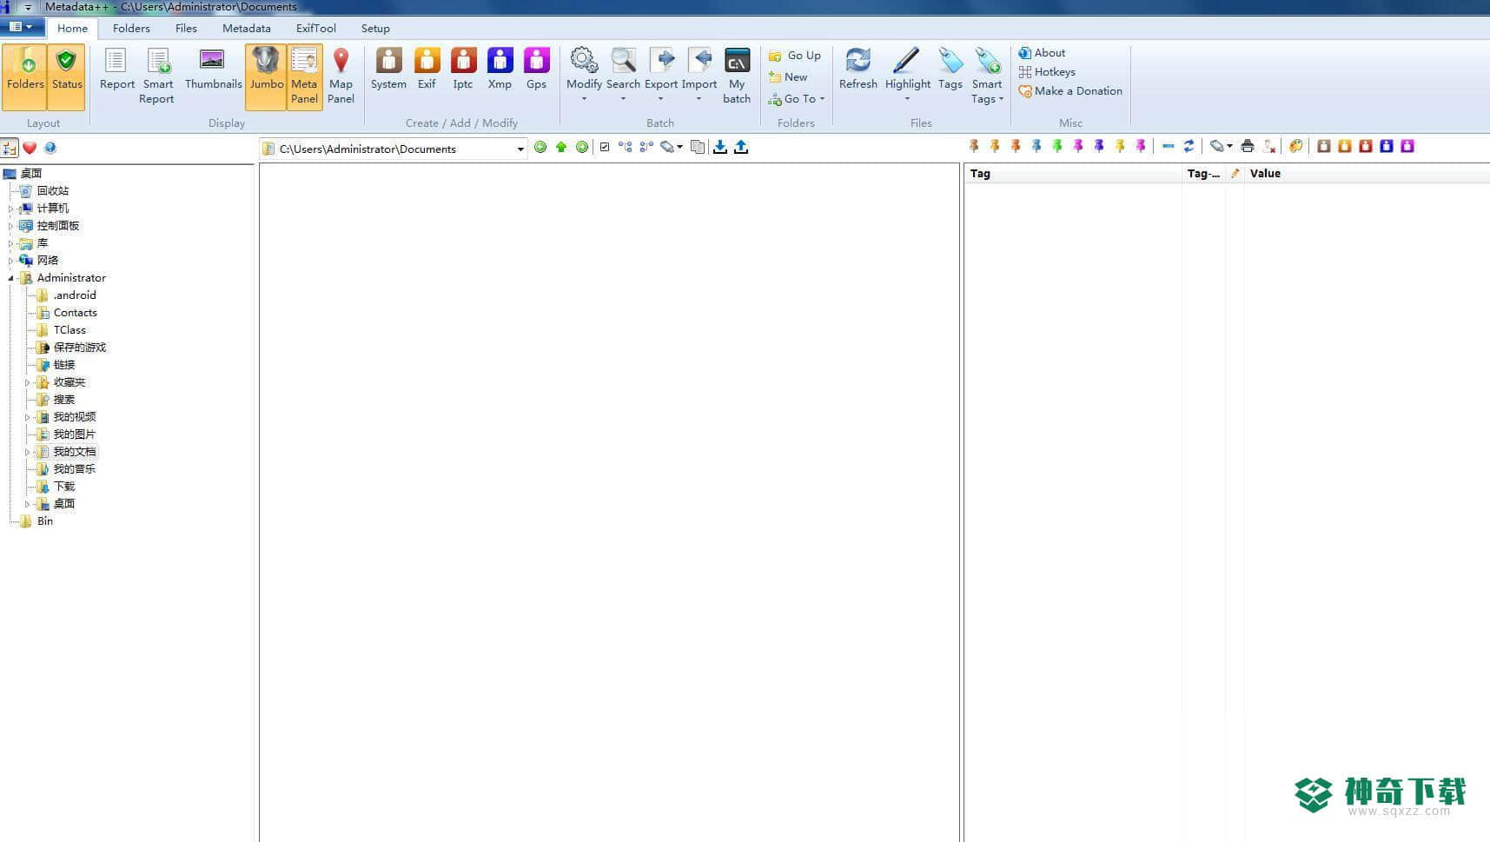The image size is (1490, 842).
Task: Select the Home ribbon tab
Action: (x=72, y=28)
